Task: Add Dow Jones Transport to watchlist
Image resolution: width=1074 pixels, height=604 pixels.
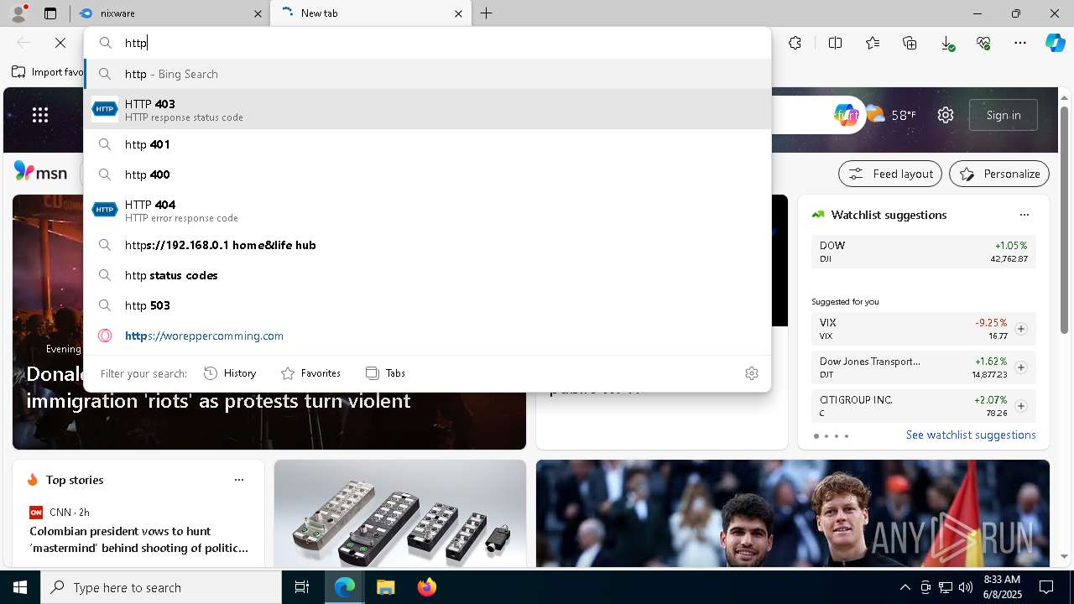Action: click(1021, 367)
